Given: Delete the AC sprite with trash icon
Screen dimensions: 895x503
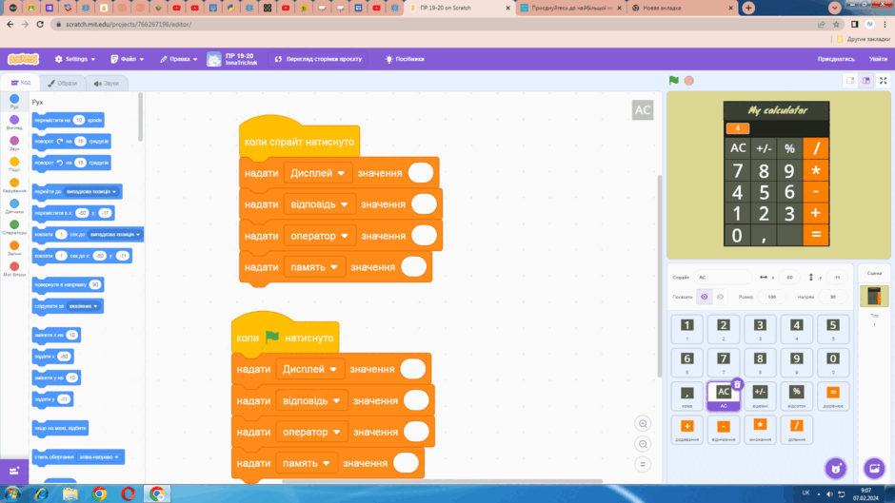Looking at the screenshot, I should point(737,384).
